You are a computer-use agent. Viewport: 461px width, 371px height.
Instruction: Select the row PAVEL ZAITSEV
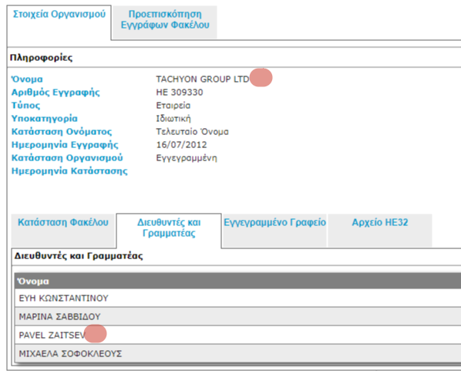point(237,335)
